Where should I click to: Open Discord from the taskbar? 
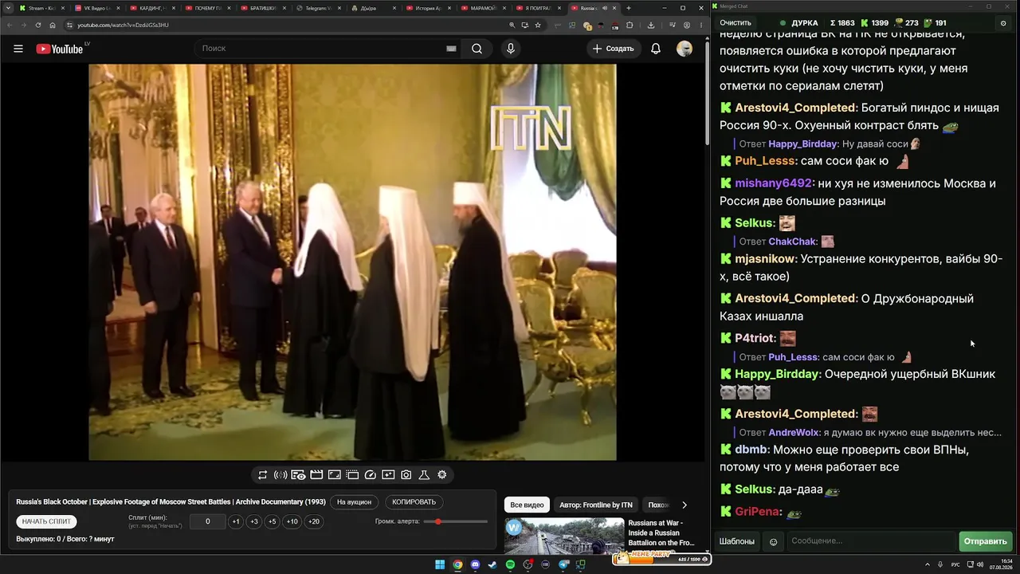(476, 564)
